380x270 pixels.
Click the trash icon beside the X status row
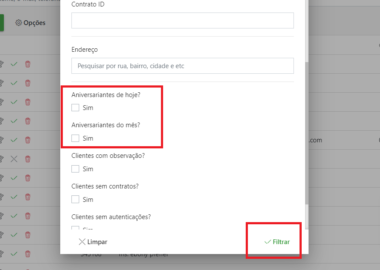click(x=28, y=159)
